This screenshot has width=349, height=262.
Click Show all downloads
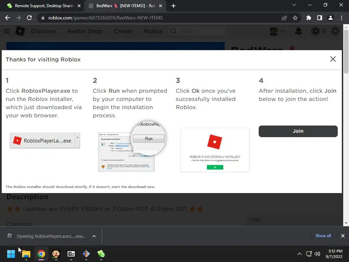(323, 236)
